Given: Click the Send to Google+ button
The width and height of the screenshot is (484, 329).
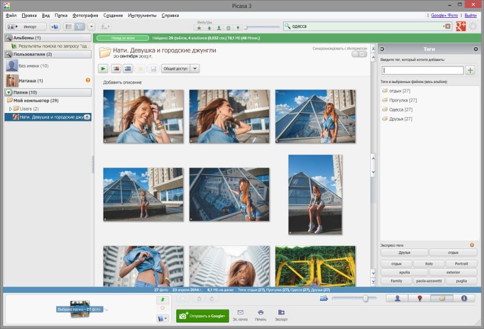Looking at the screenshot, I should tap(202, 316).
